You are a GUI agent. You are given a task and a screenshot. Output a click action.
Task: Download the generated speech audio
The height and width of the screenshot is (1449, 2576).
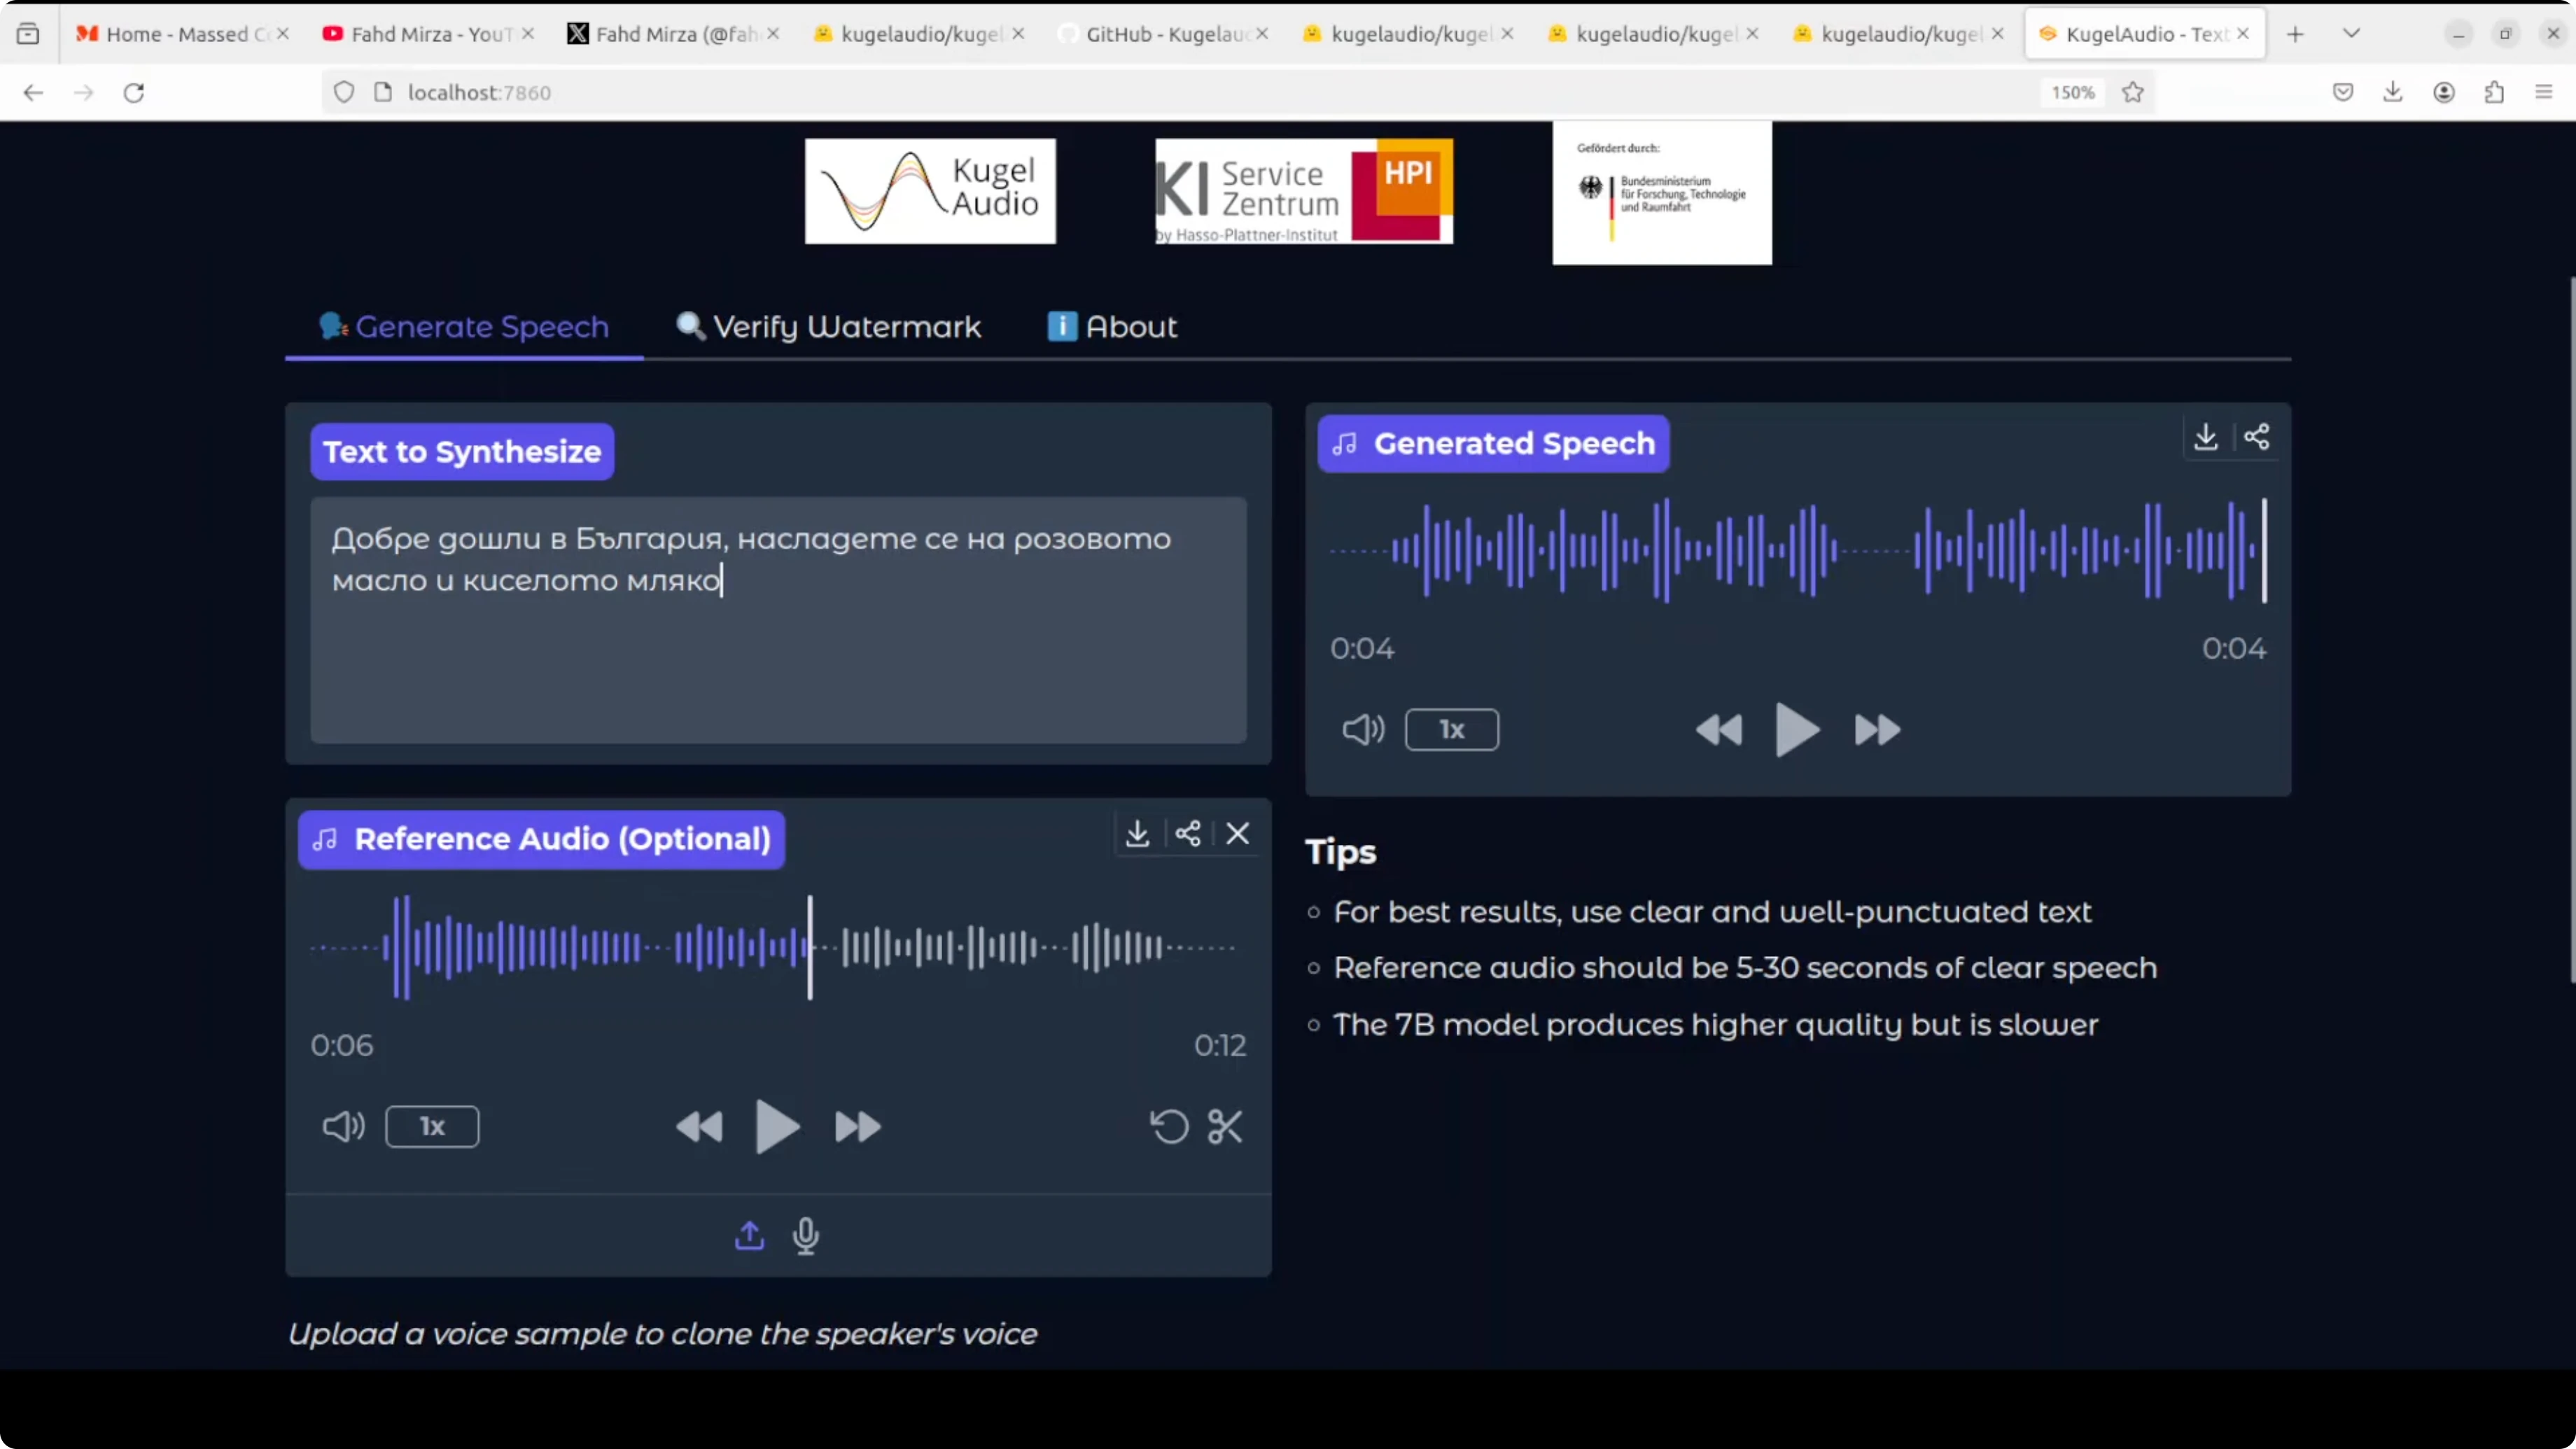pos(2205,437)
